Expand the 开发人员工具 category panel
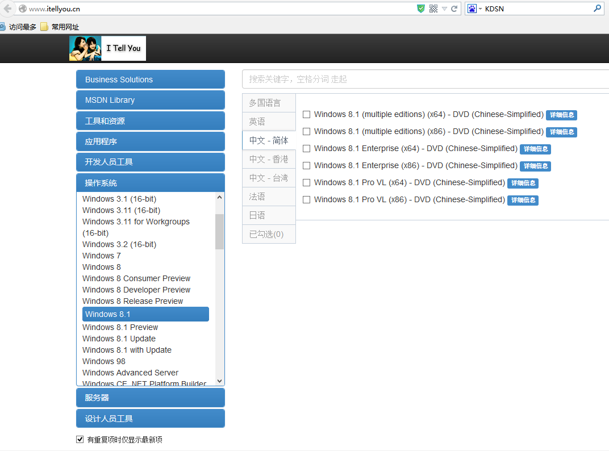This screenshot has width=609, height=451. point(151,162)
